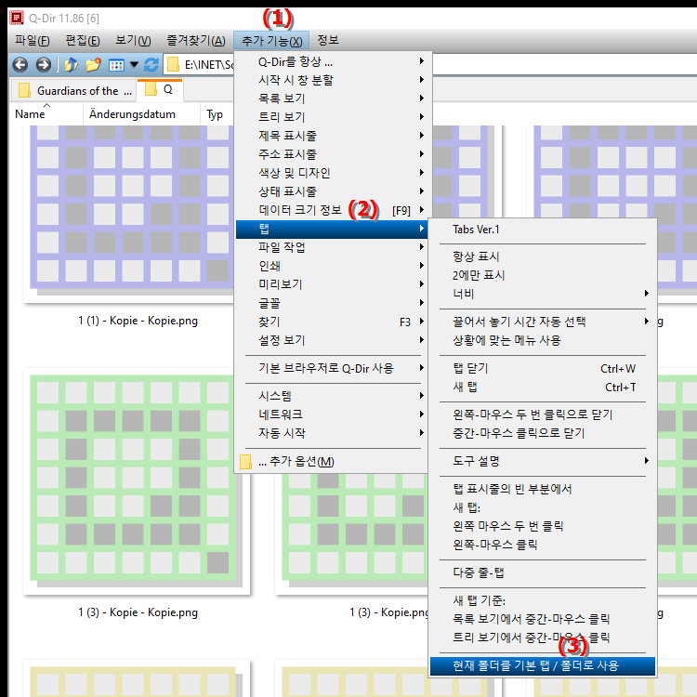This screenshot has width=697, height=697.
Task: Click 탭 닫기 Ctrl+W
Action: pyautogui.click(x=543, y=369)
